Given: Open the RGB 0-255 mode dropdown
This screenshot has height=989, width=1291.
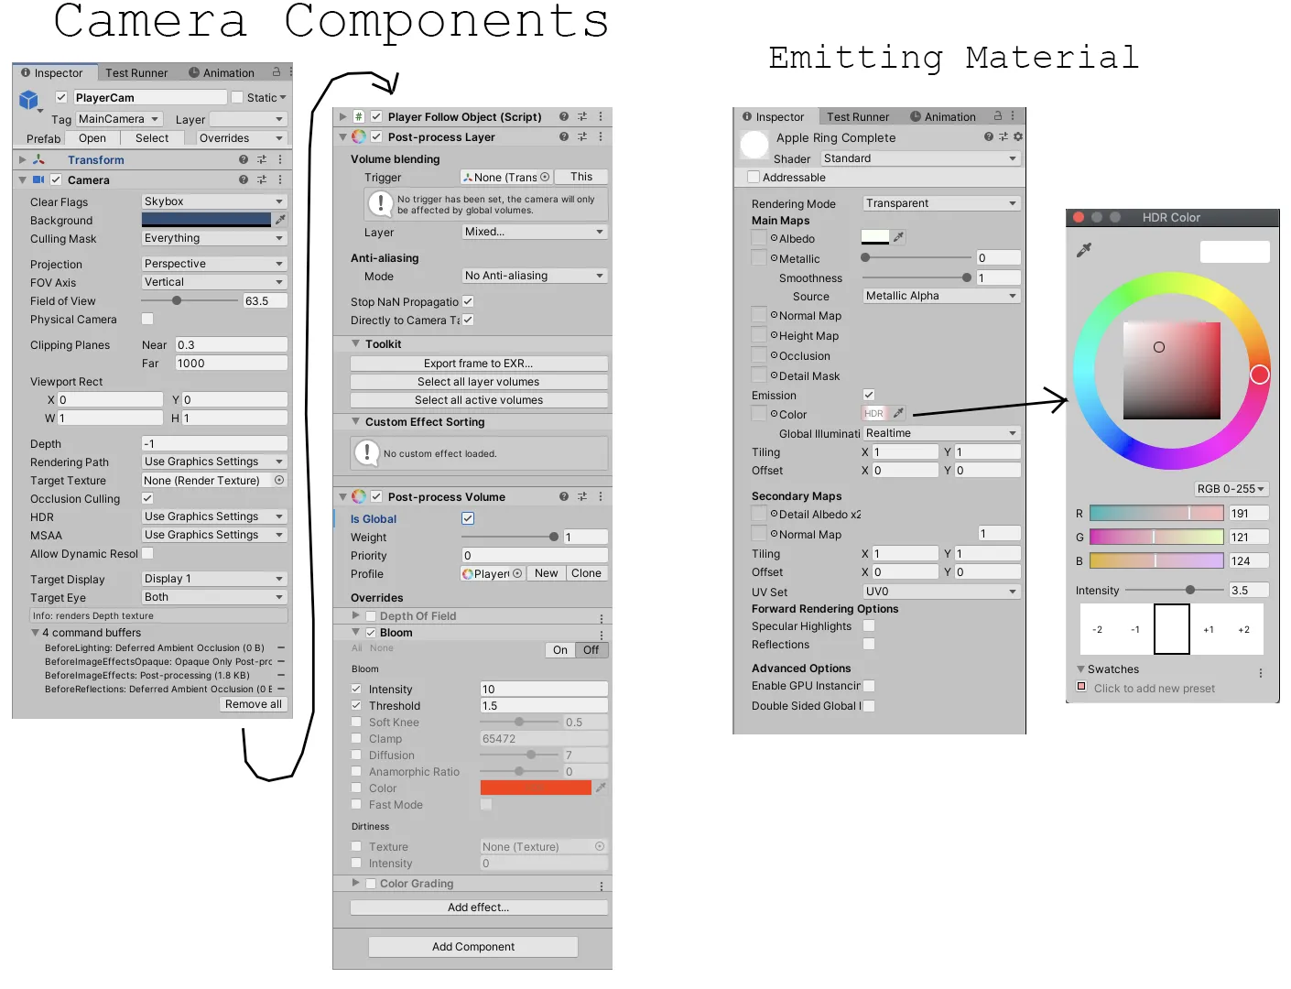Looking at the screenshot, I should point(1231,489).
